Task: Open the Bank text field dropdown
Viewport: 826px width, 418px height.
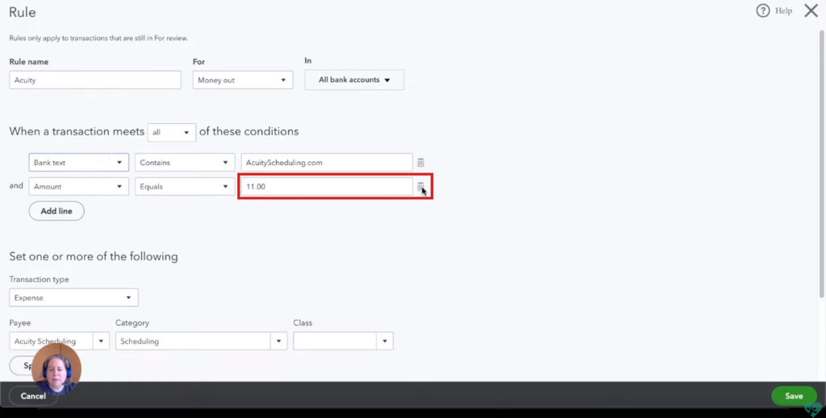Action: point(78,163)
